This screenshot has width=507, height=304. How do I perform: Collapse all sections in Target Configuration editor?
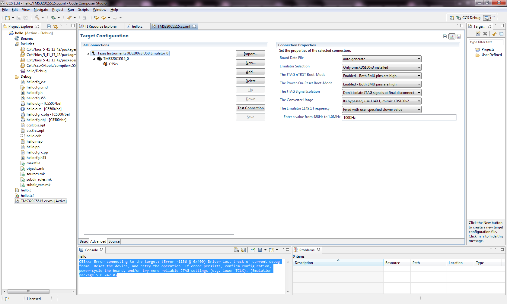[x=445, y=36]
